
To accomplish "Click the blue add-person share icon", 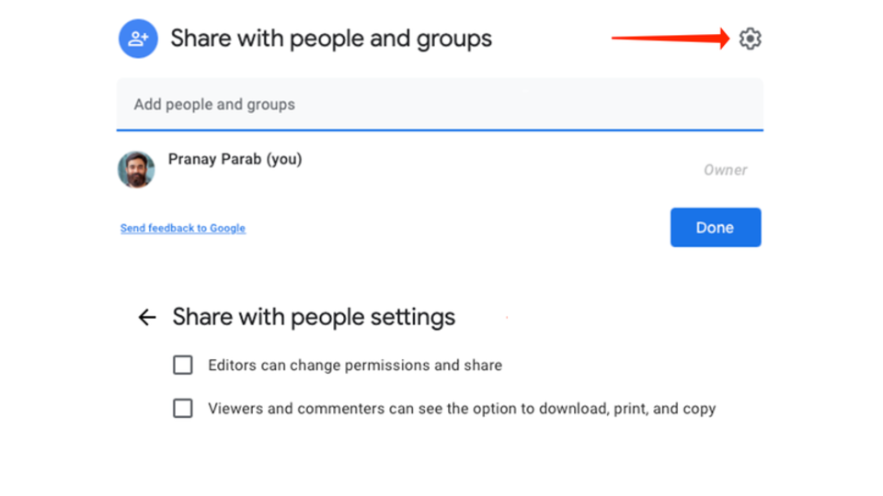I will coord(138,39).
